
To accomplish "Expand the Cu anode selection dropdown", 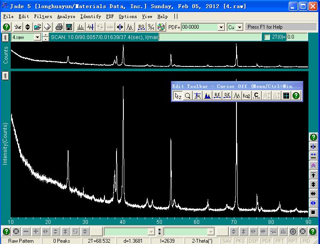I will (239, 27).
